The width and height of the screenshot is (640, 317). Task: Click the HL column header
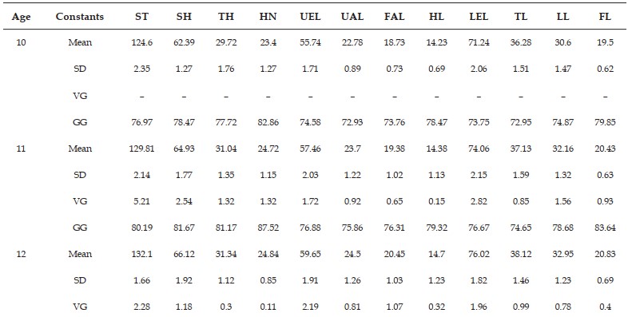coord(436,17)
